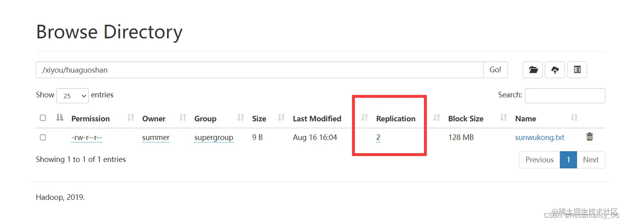Click the summer owner value

[x=156, y=138]
